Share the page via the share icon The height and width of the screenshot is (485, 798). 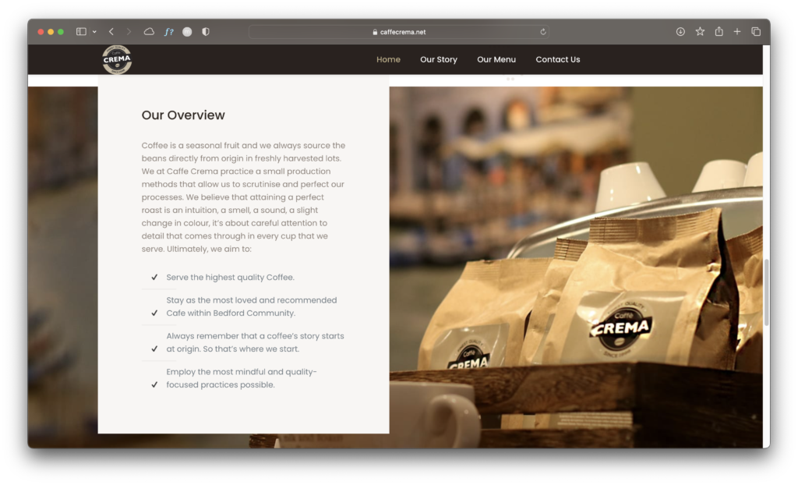(x=719, y=31)
